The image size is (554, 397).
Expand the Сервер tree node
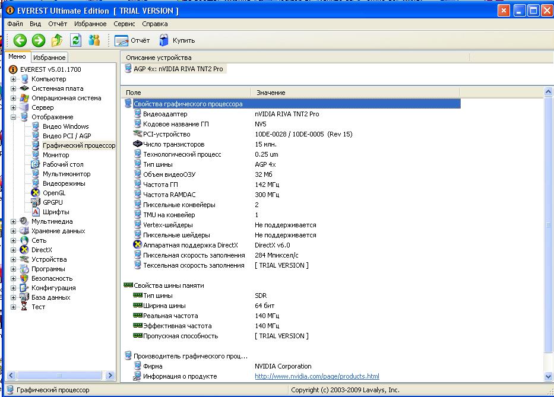pyautogui.click(x=14, y=108)
